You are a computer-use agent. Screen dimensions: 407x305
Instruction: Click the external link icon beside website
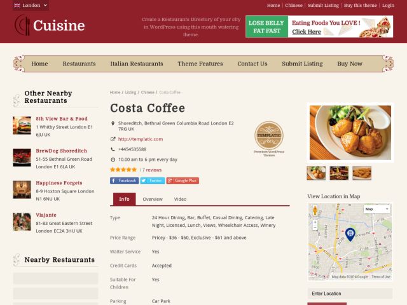(x=113, y=139)
